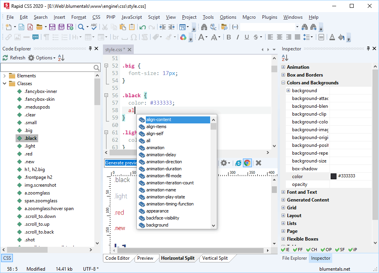This screenshot has height=273, width=379.
Task: Click the autocomplete list scrollbar thumb
Action: click(213, 127)
